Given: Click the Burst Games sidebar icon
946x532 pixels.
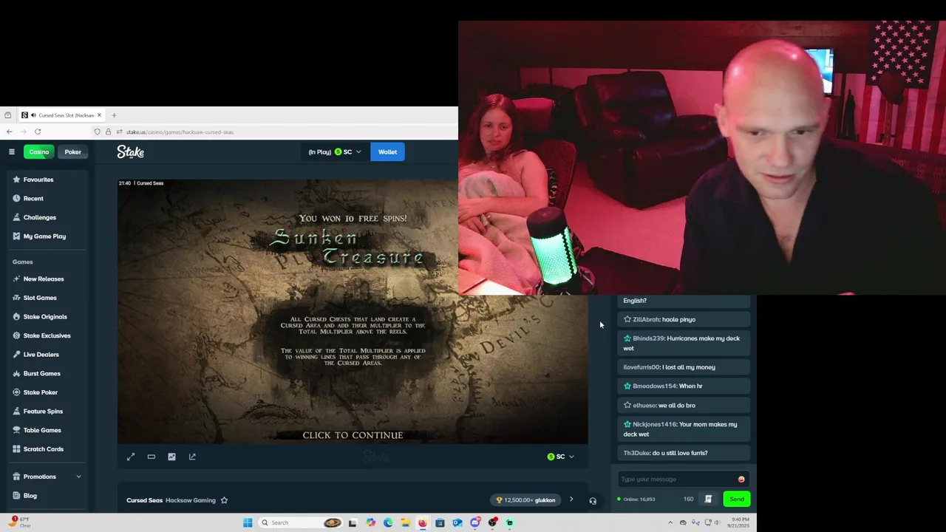Looking at the screenshot, I should click(x=16, y=373).
